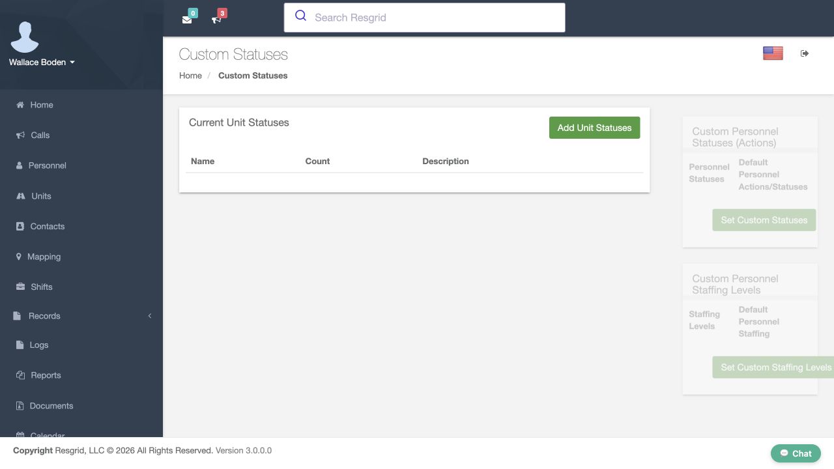Viewport: 834px width, 469px height.
Task: Click Set Custom Statuses button
Action: click(764, 220)
